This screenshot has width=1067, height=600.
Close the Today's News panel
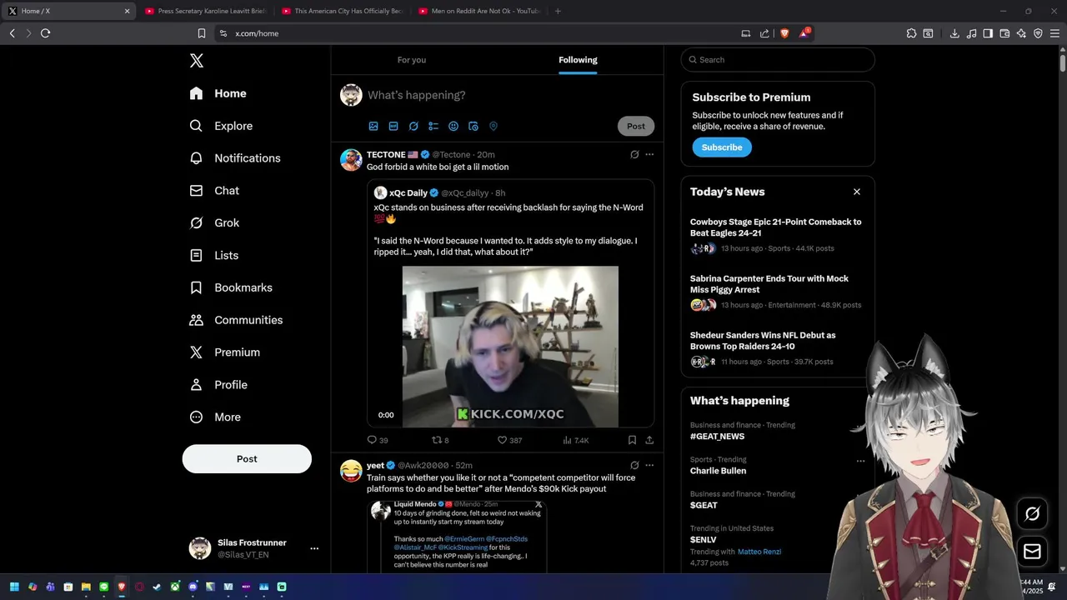coord(857,192)
